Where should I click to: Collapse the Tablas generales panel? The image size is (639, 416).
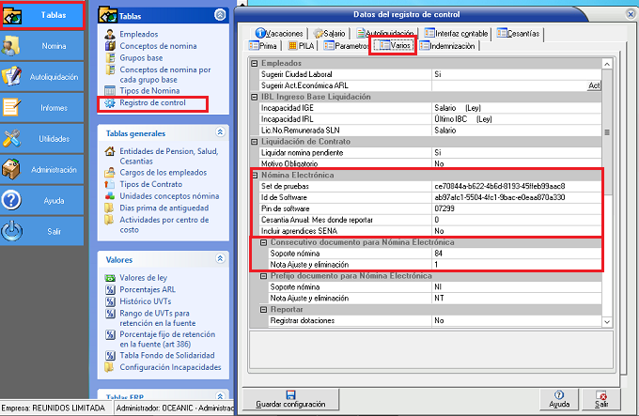click(220, 133)
